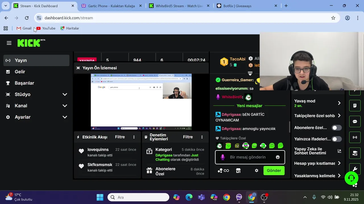Open Filtre for Denetim Eylemleri
The image size is (364, 204).
point(188,137)
